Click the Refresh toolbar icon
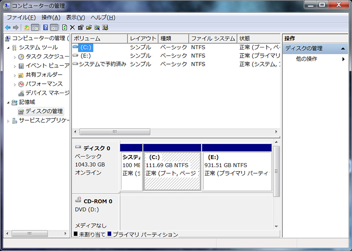The image size is (352, 251). 65,27
